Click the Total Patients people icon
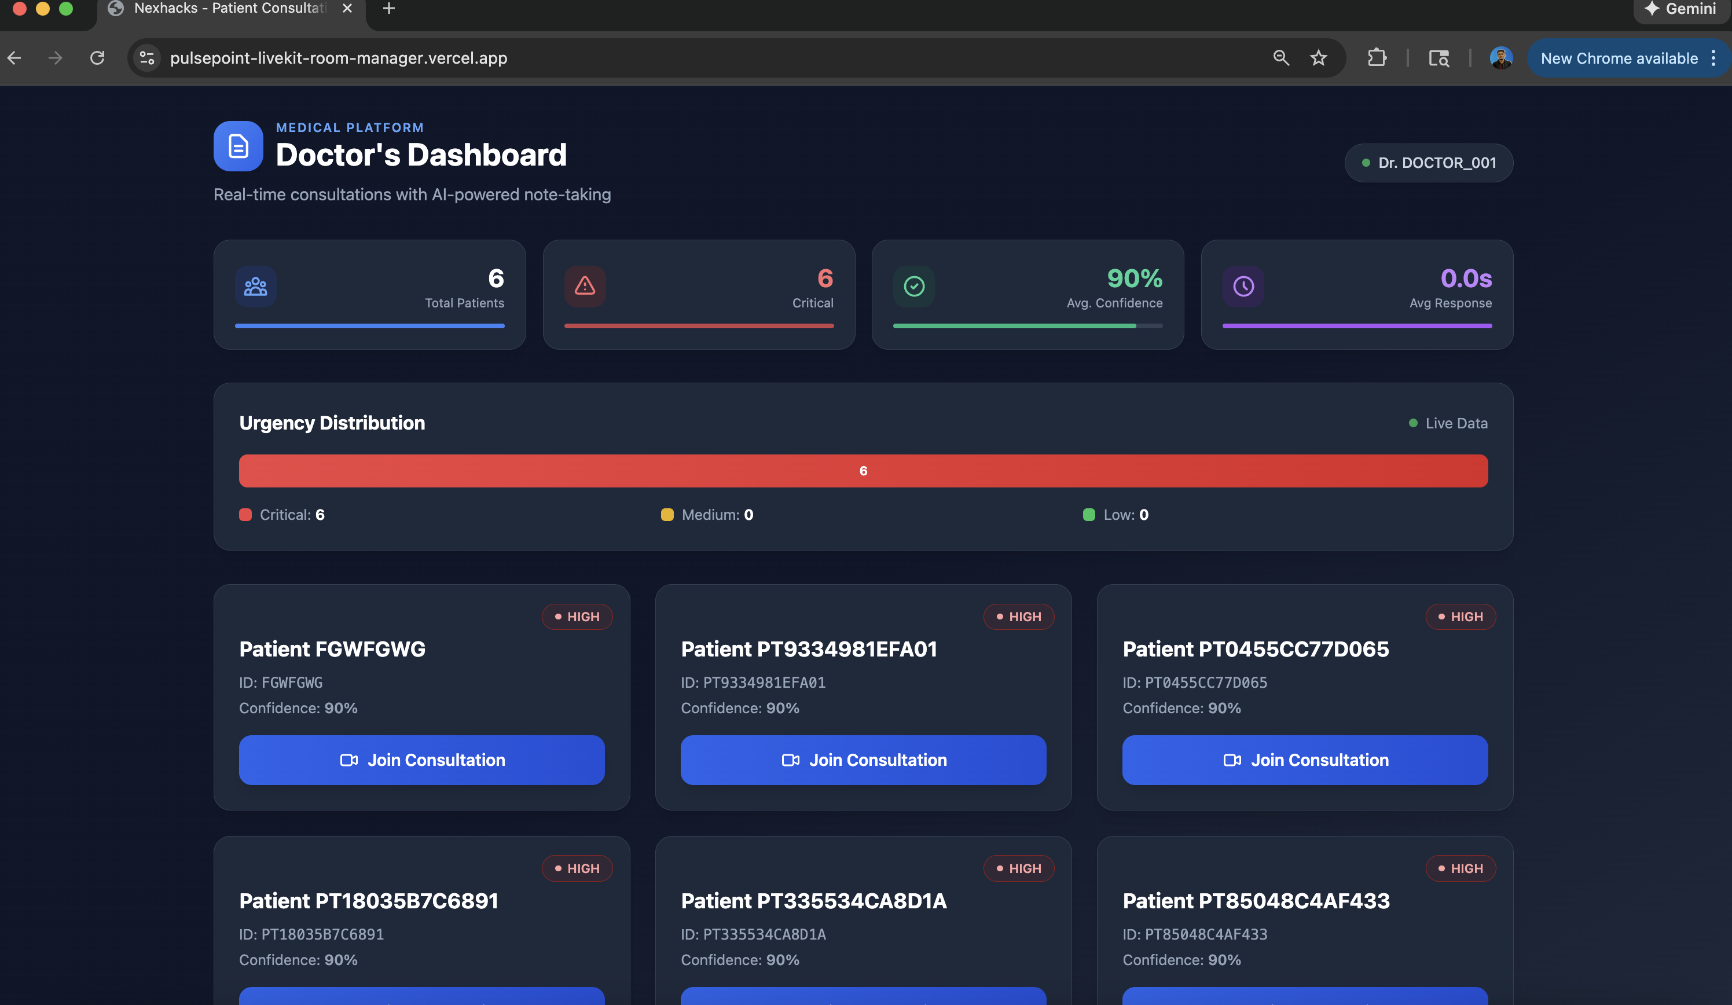Screen dimensions: 1732x1005 click(256, 286)
